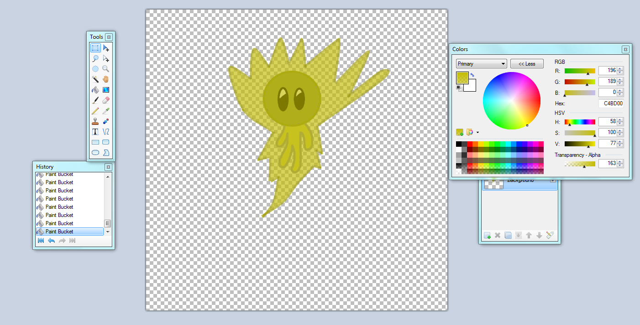Select the Move Selection tool

(106, 58)
